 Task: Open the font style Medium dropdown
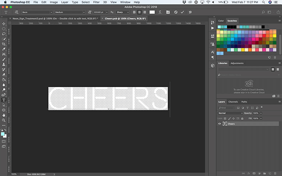[x=69, y=12]
